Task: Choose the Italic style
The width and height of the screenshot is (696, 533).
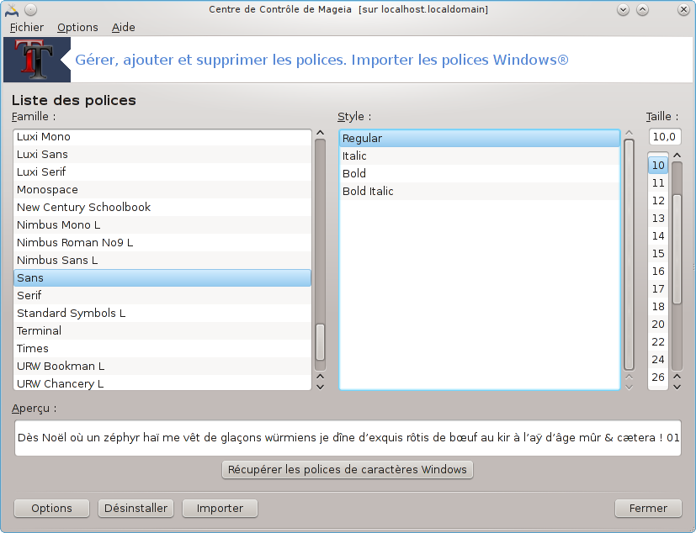Action: 480,156
